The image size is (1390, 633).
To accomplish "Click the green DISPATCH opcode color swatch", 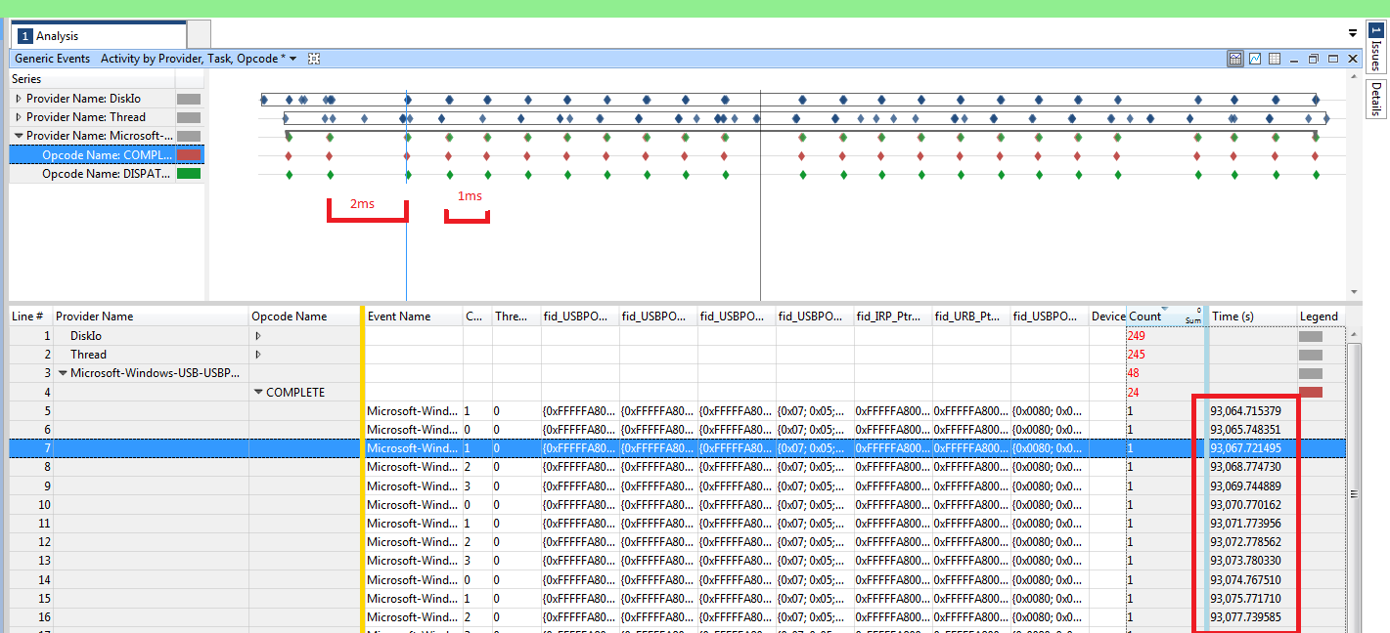I will click(x=189, y=174).
